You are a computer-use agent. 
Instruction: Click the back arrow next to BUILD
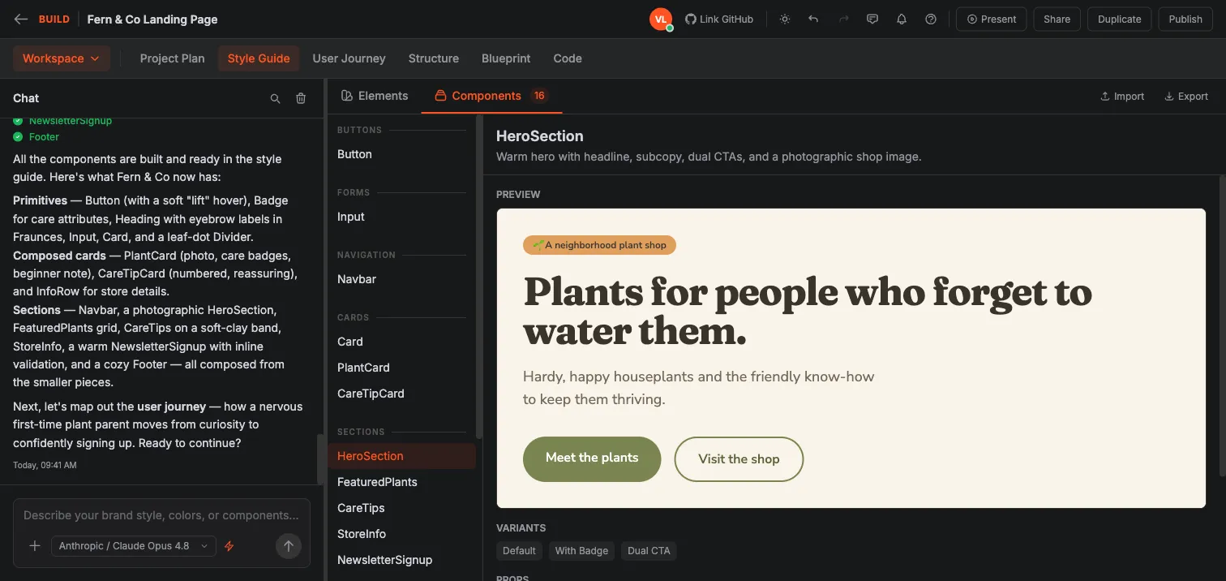pos(21,19)
